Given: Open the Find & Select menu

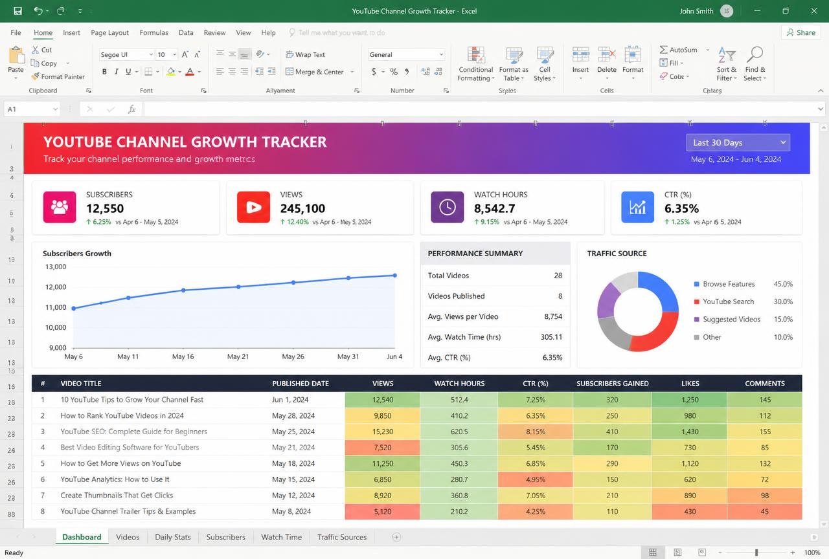Looking at the screenshot, I should (x=755, y=64).
